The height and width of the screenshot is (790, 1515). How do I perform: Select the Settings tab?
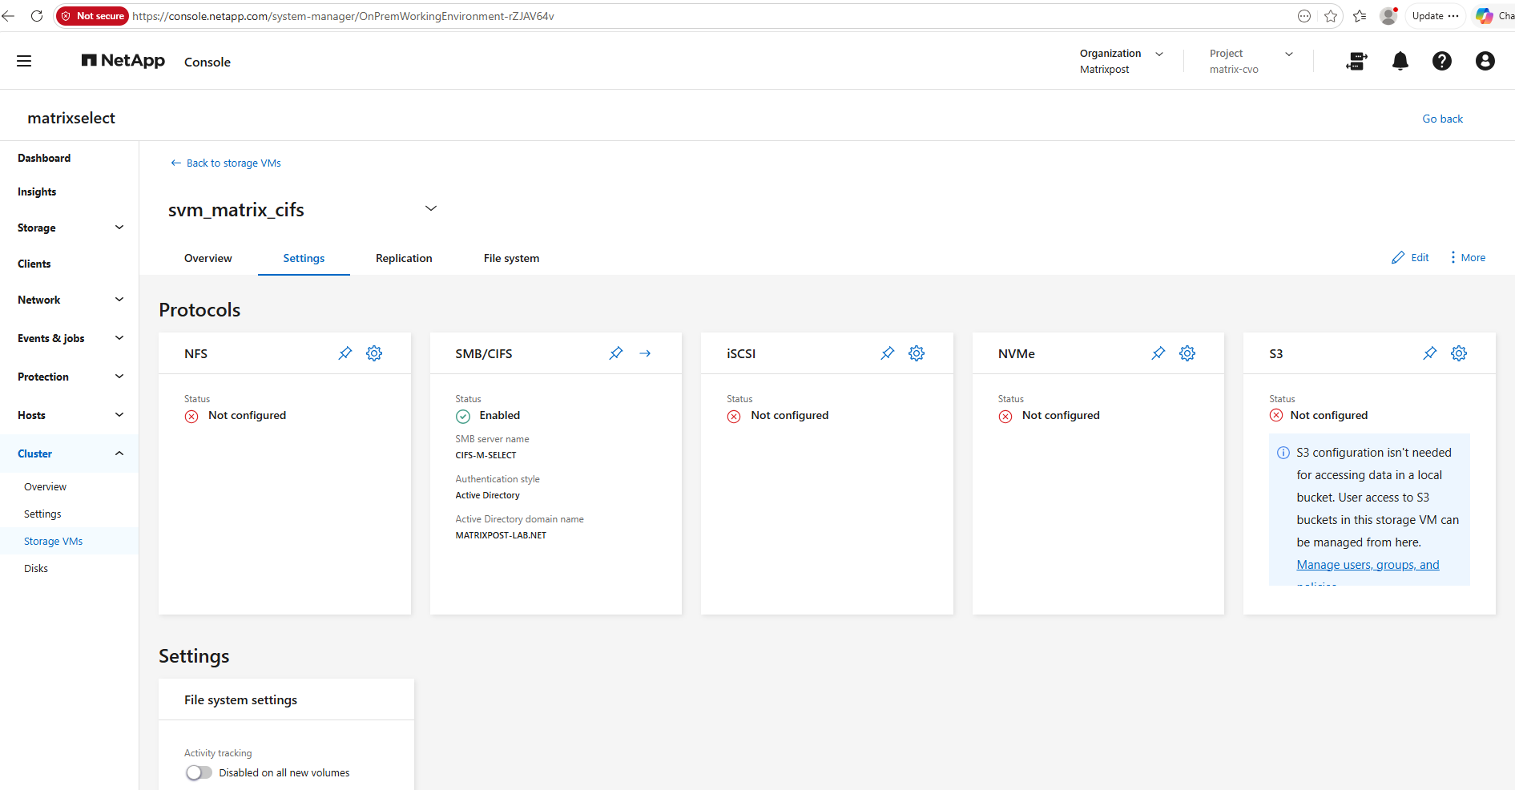[x=304, y=258]
